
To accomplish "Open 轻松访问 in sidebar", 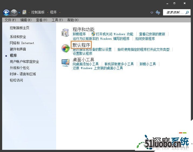I will pos(16,80).
